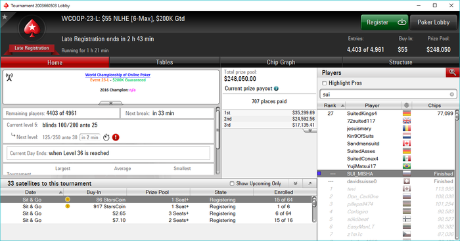Select the jesuismary player row

pos(386,129)
